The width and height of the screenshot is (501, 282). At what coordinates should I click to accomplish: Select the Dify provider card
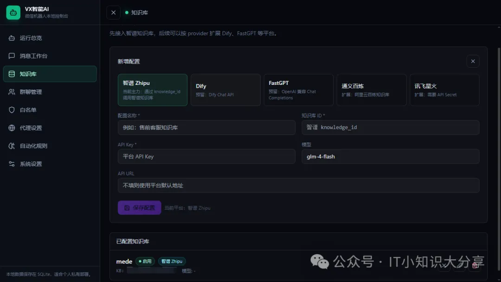pos(225,90)
